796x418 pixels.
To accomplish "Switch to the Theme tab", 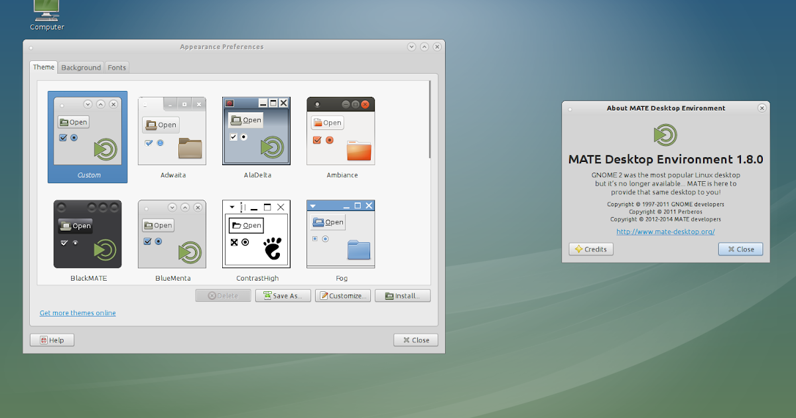I will (x=44, y=67).
